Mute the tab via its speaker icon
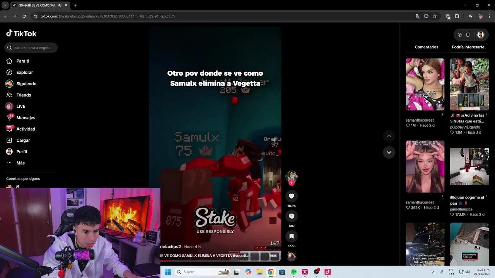This screenshot has height=278, width=495. coord(60,5)
